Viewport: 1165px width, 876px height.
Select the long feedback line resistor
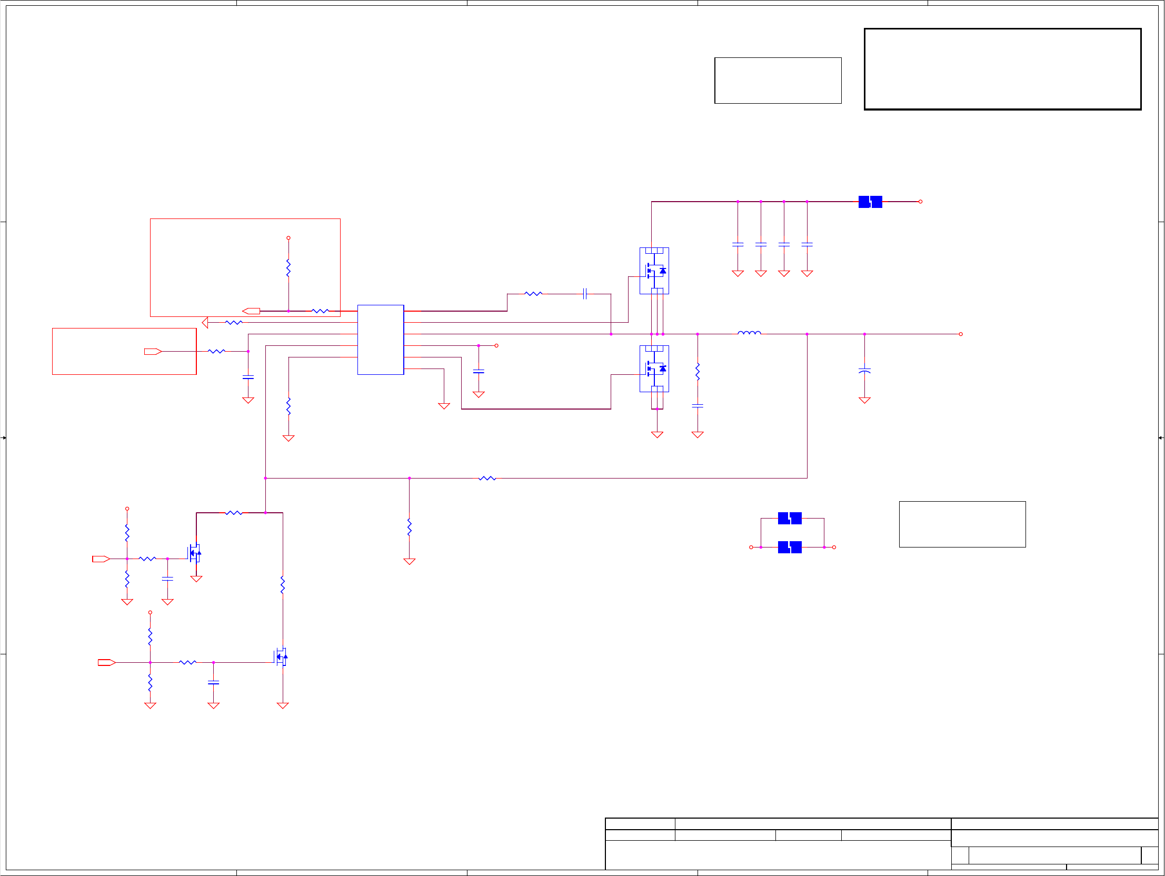(x=487, y=479)
